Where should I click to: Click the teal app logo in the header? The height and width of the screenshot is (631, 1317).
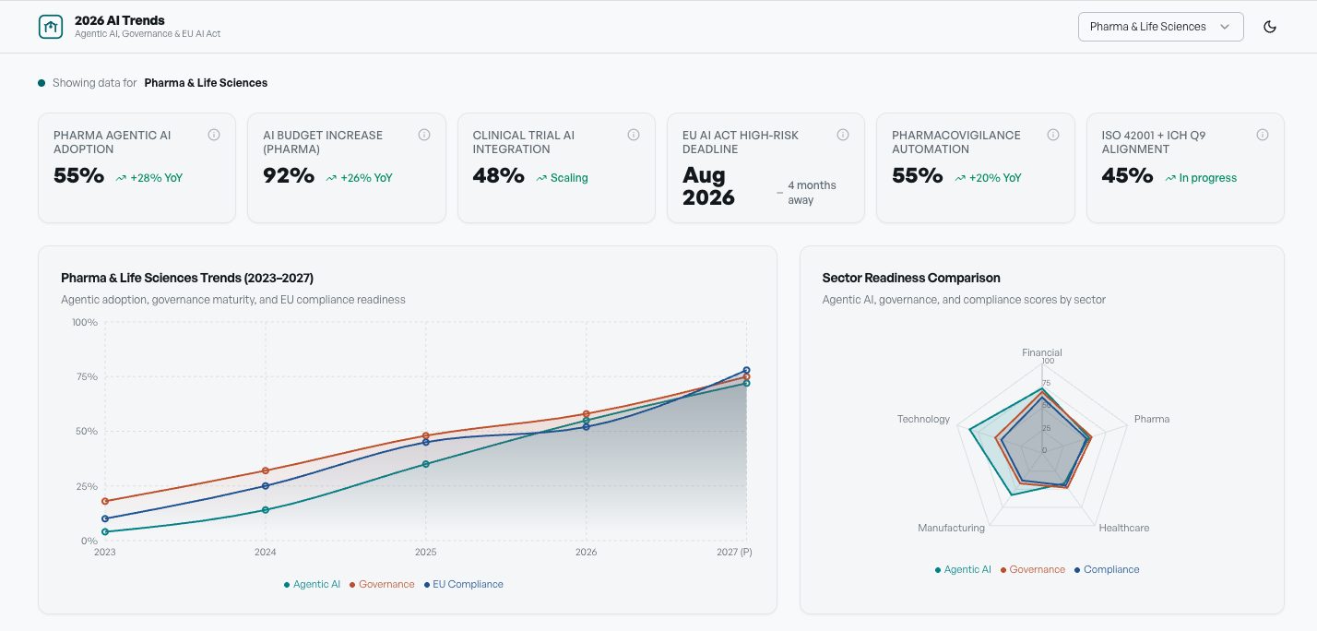point(51,26)
